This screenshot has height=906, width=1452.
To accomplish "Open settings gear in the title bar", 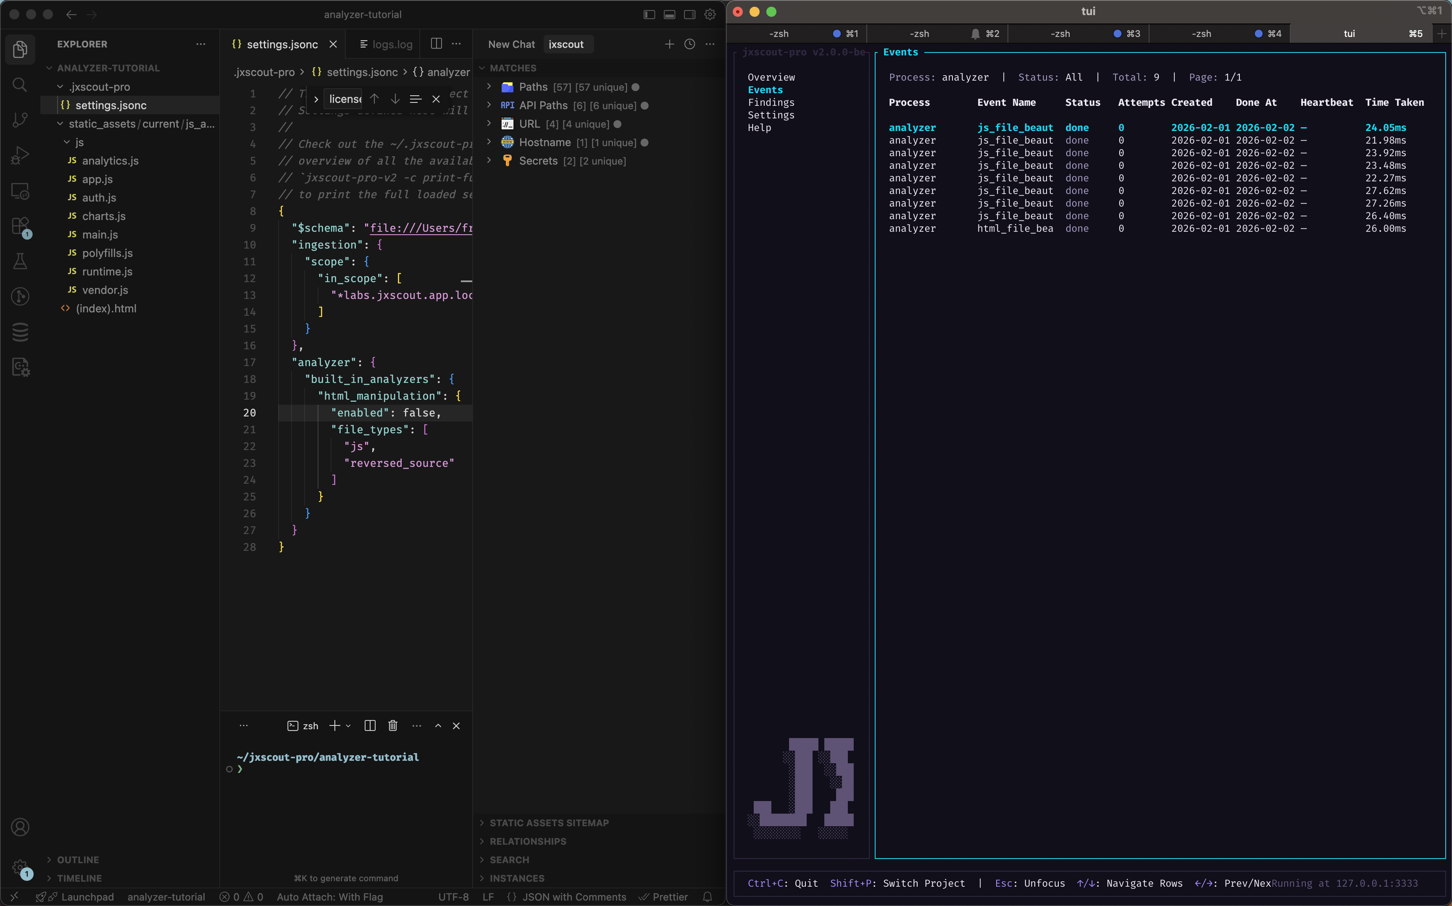I will pyautogui.click(x=710, y=14).
